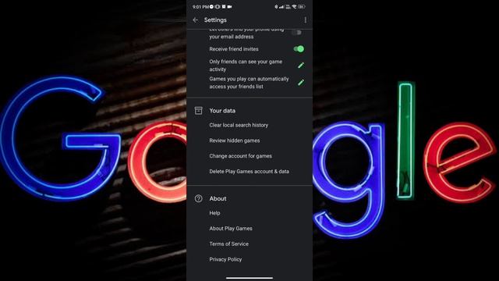Toggle the find profile by email switch
Screen dimensions: 499x281
pyautogui.click(x=296, y=33)
